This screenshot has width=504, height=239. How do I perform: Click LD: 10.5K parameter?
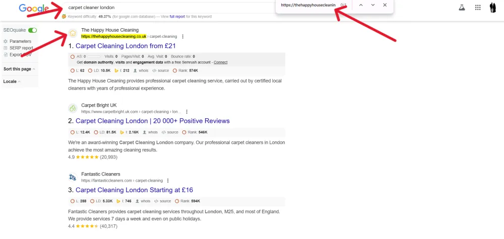pyautogui.click(x=99, y=70)
